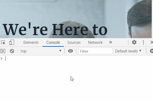
Task: Focus the Filter input field
Action: 95,51
